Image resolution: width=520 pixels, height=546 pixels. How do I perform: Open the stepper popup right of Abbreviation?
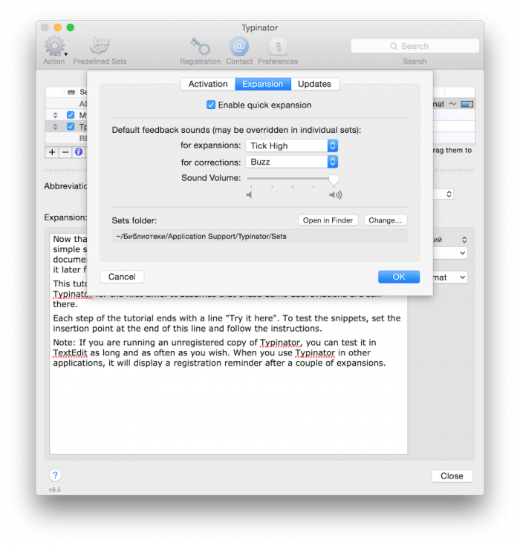point(449,194)
